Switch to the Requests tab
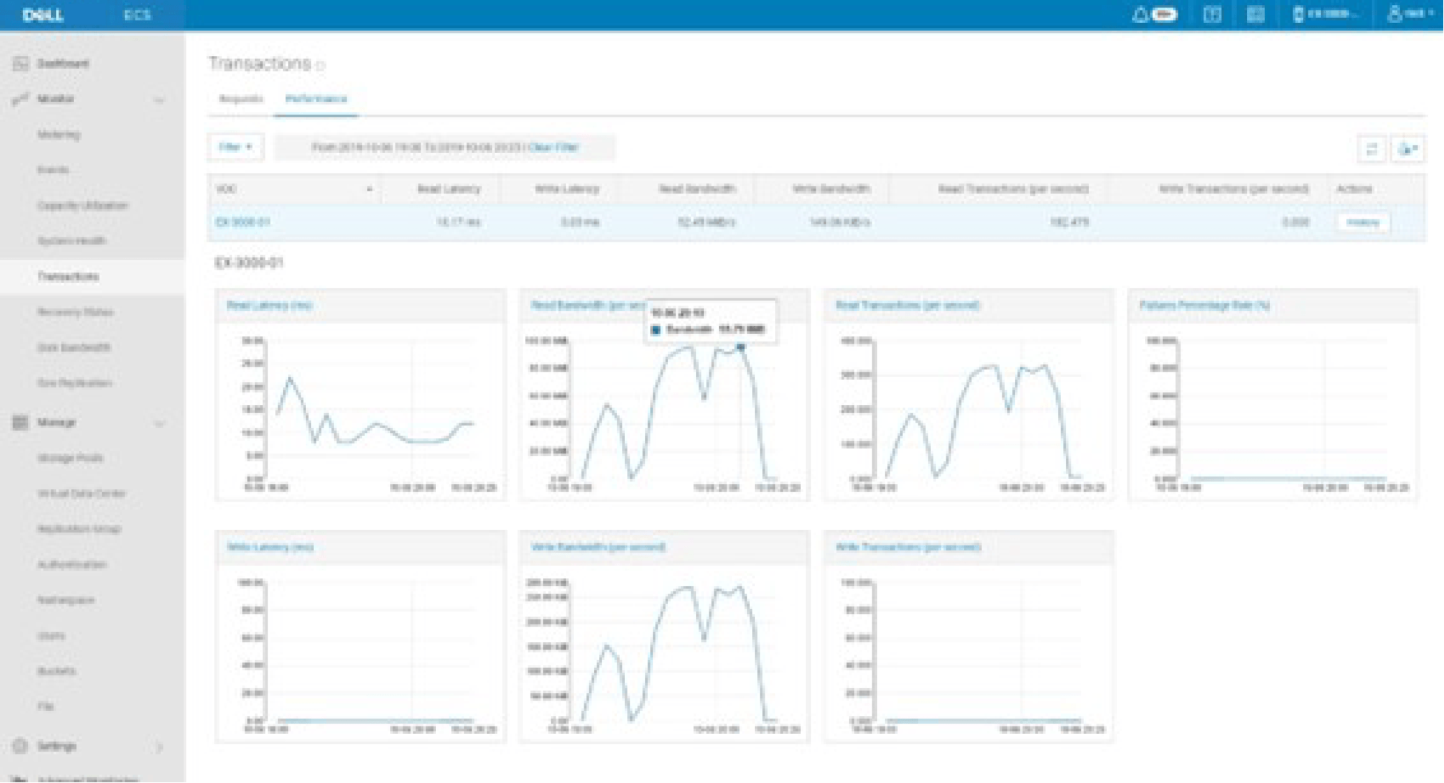1444x783 pixels. coord(240,99)
